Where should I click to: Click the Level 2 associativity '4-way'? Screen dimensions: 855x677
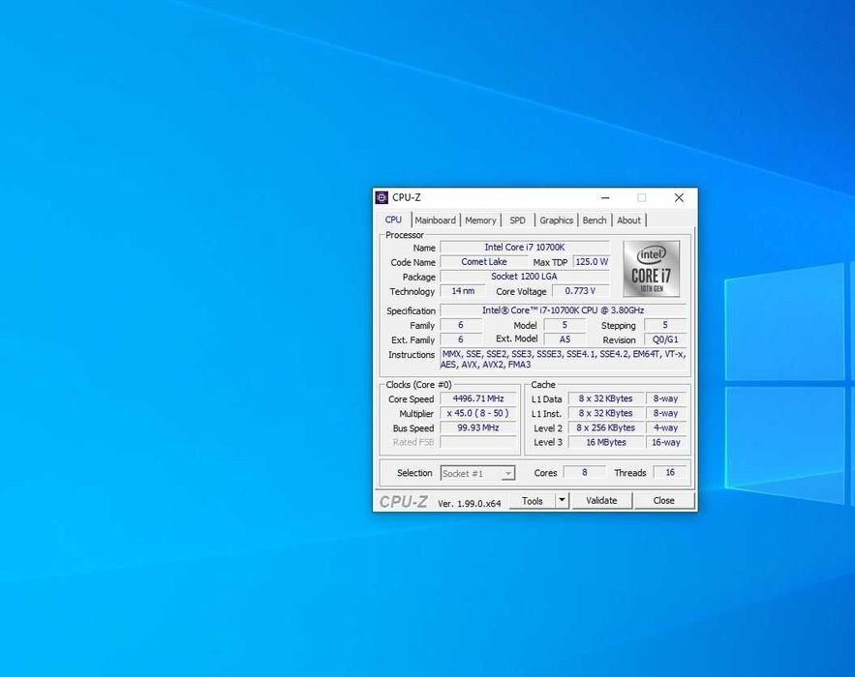pos(666,428)
